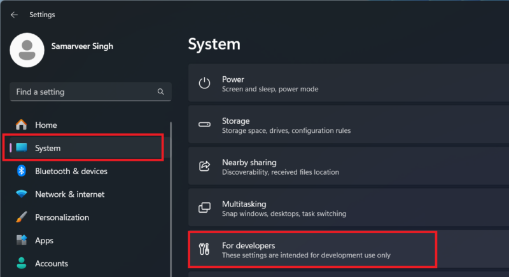Image resolution: width=509 pixels, height=277 pixels.
Task: Click the Personalization paintbrush icon
Action: click(x=22, y=217)
